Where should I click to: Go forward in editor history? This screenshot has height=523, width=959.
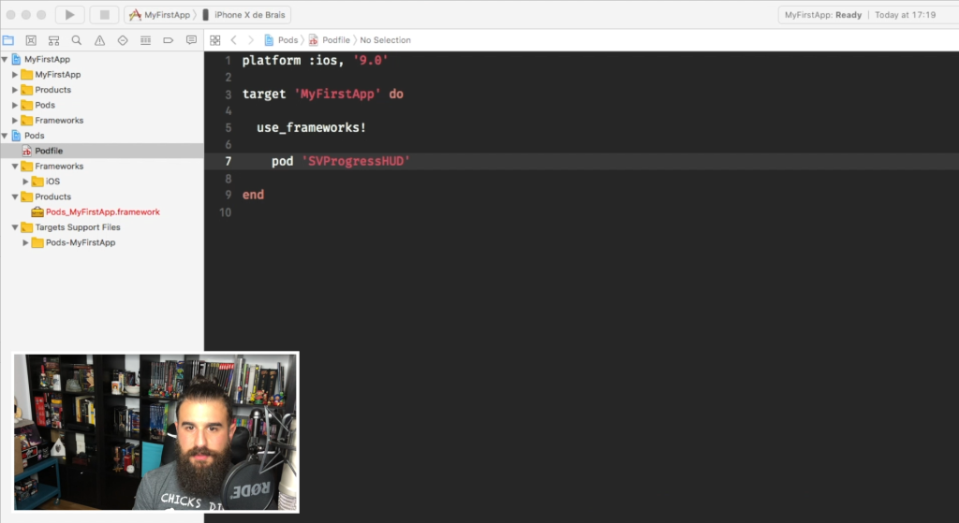coord(251,40)
